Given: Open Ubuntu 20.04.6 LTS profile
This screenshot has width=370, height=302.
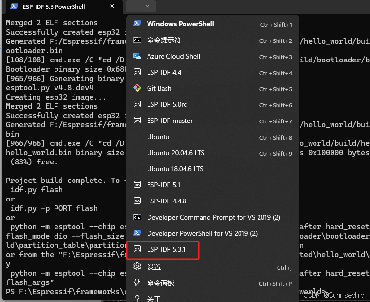Looking at the screenshot, I should 213,153.
